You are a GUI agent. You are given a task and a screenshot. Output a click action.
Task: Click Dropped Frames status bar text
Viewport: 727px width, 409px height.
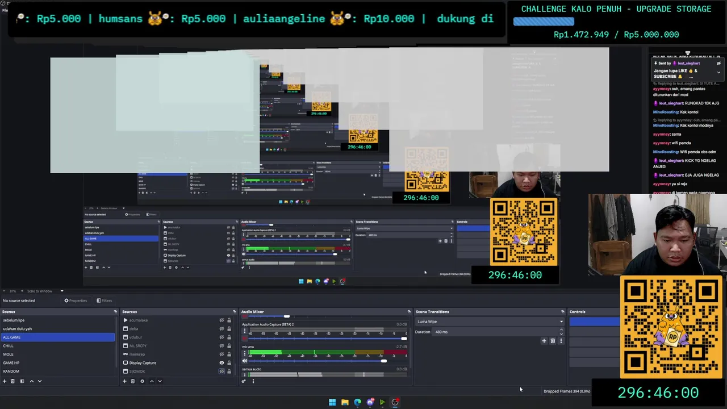tap(567, 391)
